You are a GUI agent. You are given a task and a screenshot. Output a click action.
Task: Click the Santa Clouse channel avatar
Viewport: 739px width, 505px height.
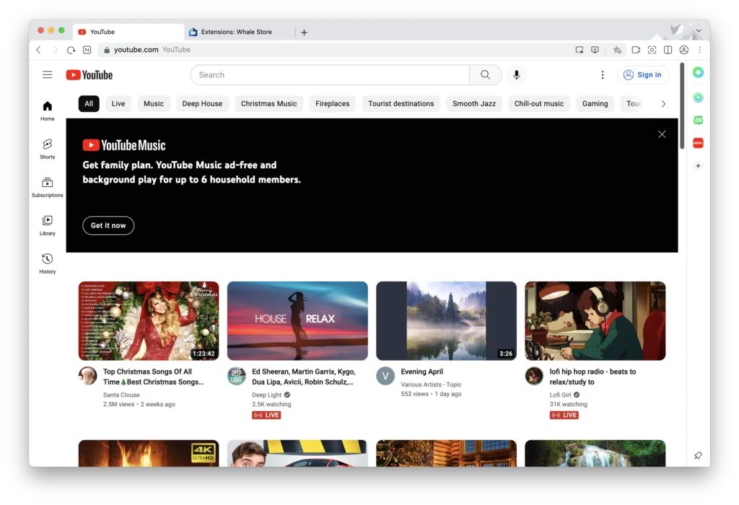[x=87, y=376]
